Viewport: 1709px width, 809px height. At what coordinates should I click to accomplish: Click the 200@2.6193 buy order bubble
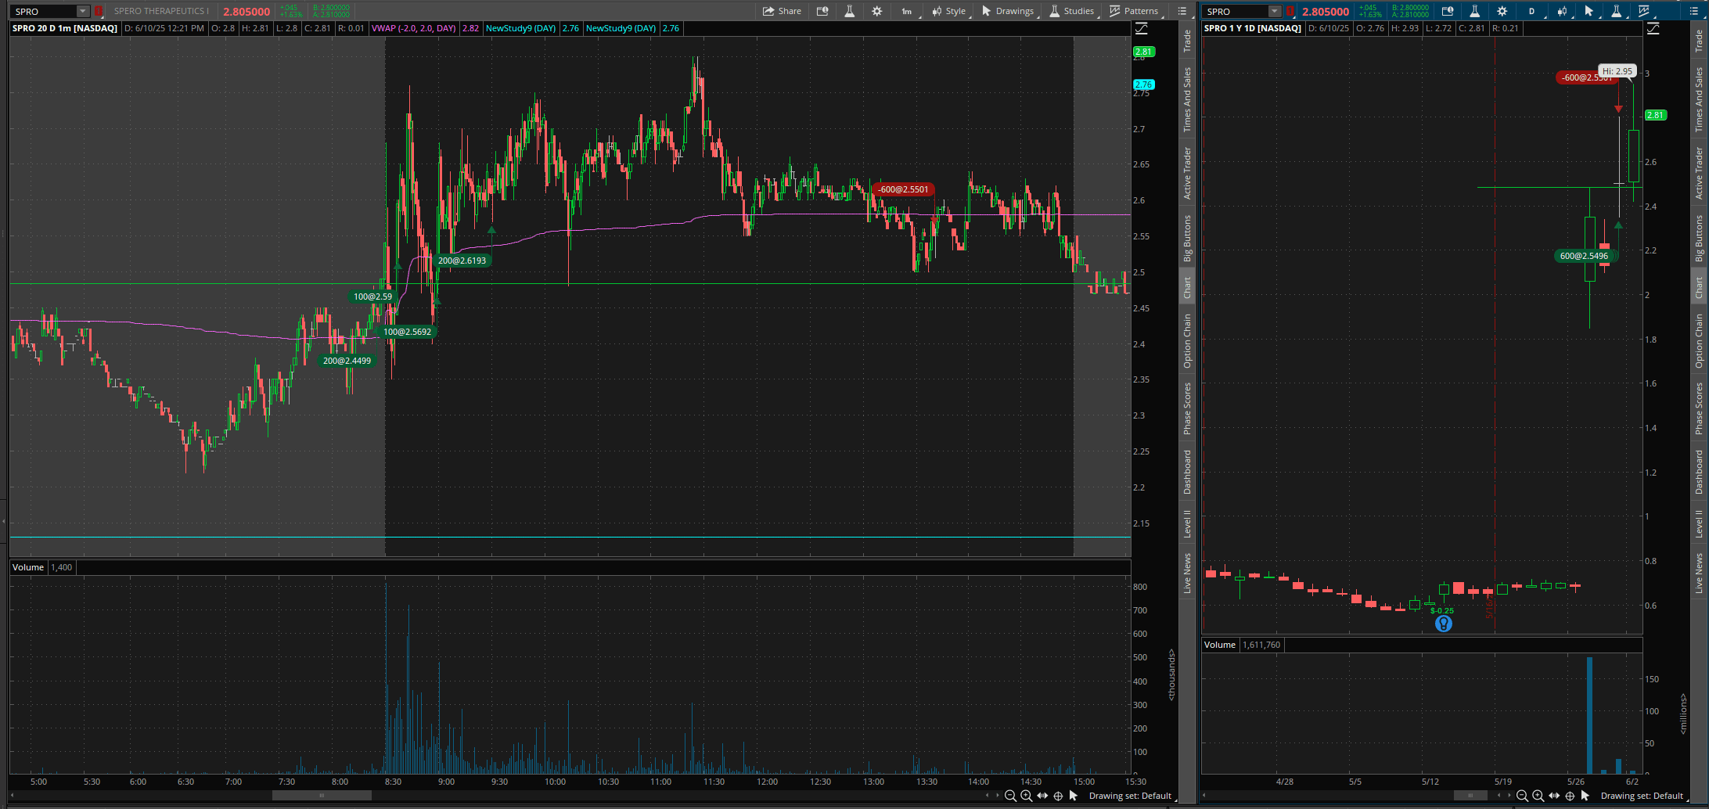point(462,261)
